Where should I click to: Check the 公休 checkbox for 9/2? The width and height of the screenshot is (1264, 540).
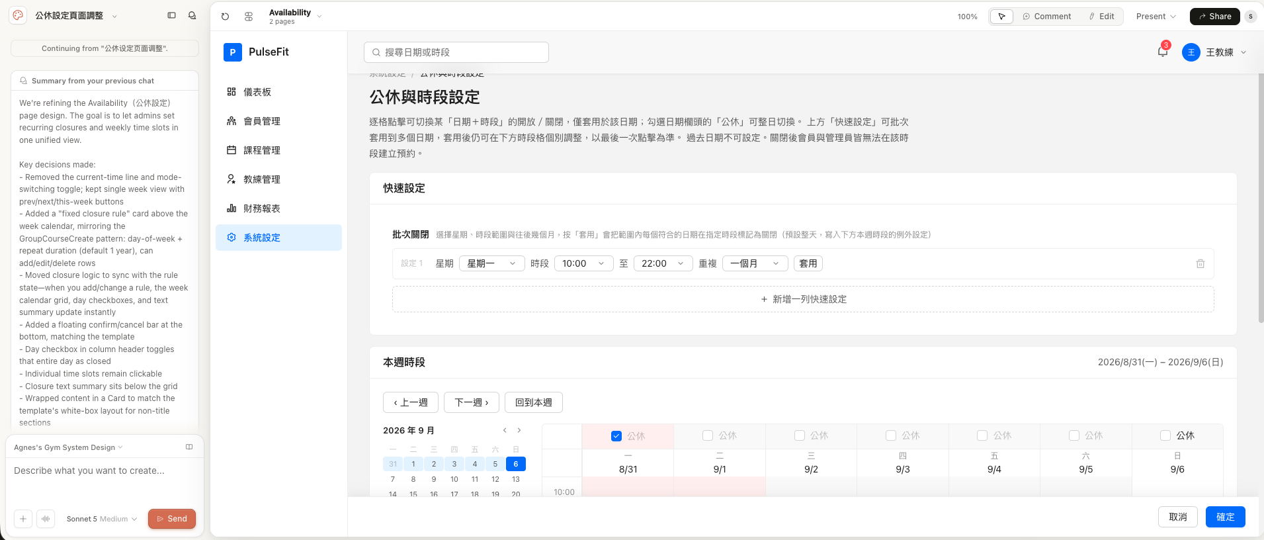click(x=800, y=435)
